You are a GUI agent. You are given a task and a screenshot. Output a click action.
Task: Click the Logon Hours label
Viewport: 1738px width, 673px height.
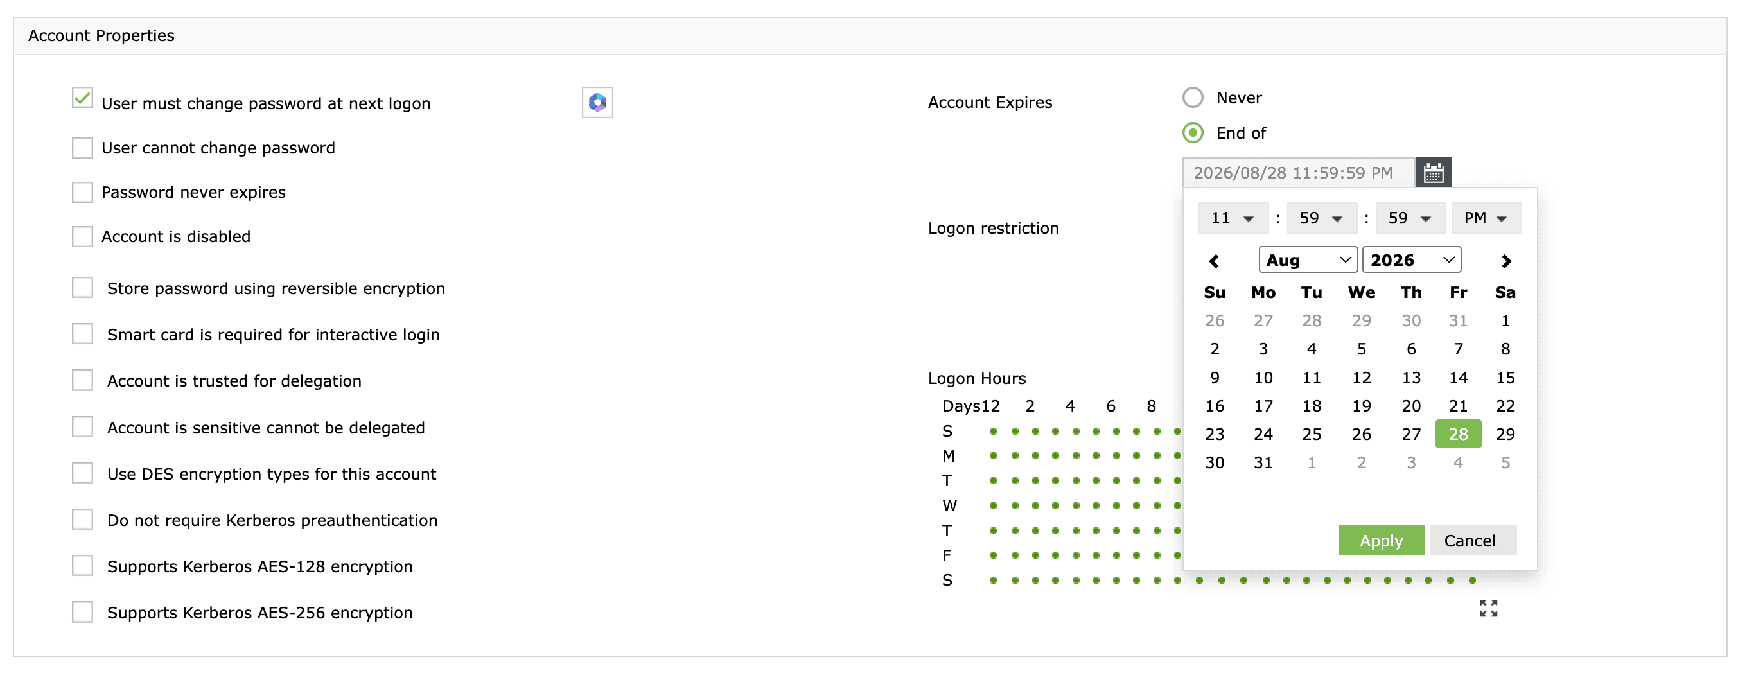click(977, 379)
